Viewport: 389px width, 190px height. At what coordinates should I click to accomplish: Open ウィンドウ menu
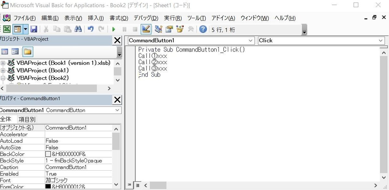tap(254, 18)
